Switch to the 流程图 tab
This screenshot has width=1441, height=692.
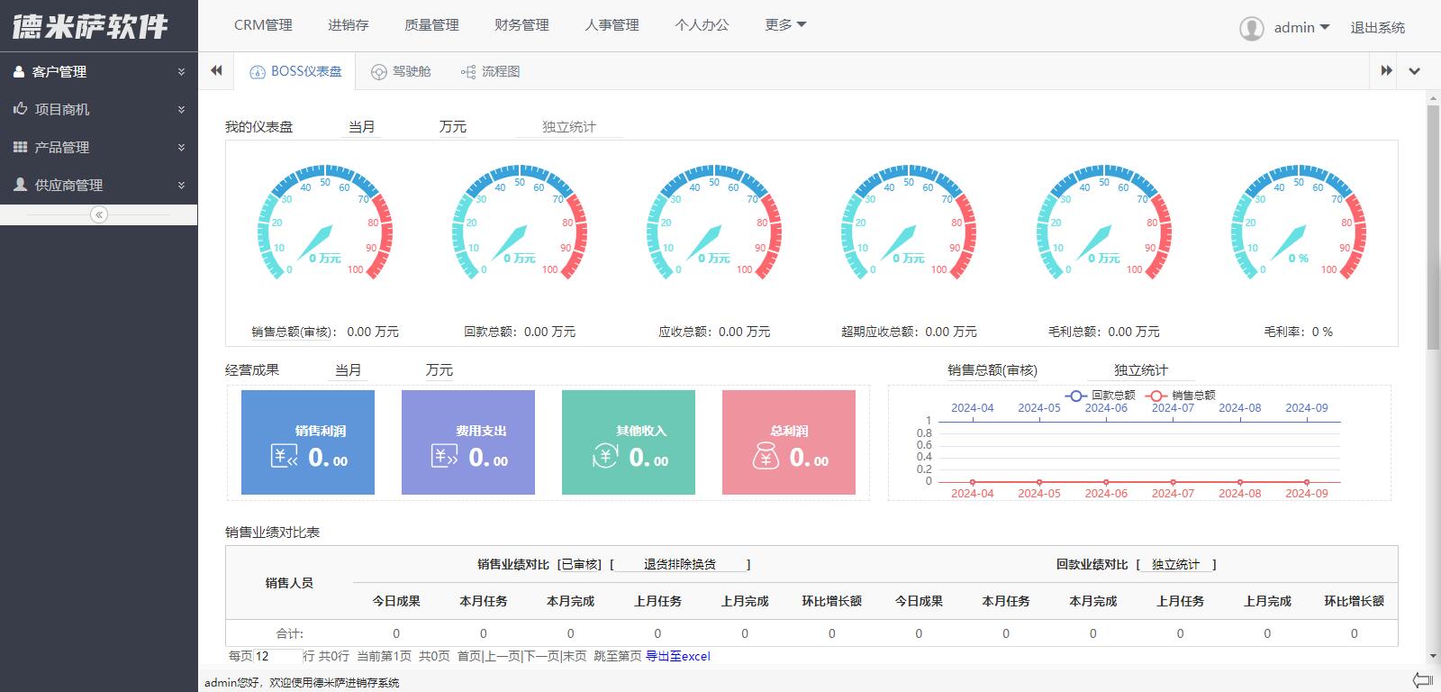point(490,71)
